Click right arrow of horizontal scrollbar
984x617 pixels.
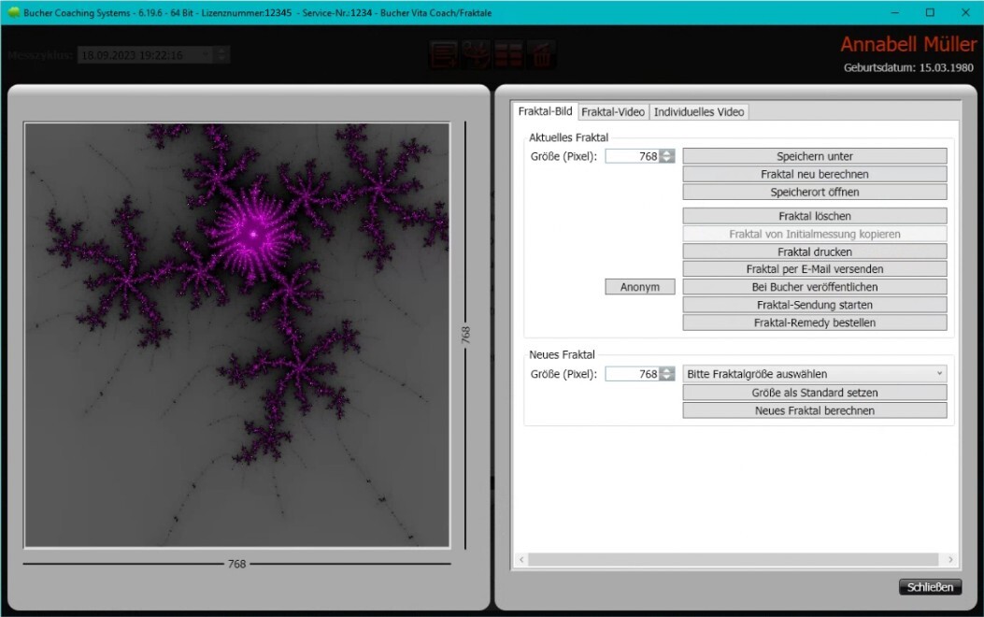coord(950,559)
